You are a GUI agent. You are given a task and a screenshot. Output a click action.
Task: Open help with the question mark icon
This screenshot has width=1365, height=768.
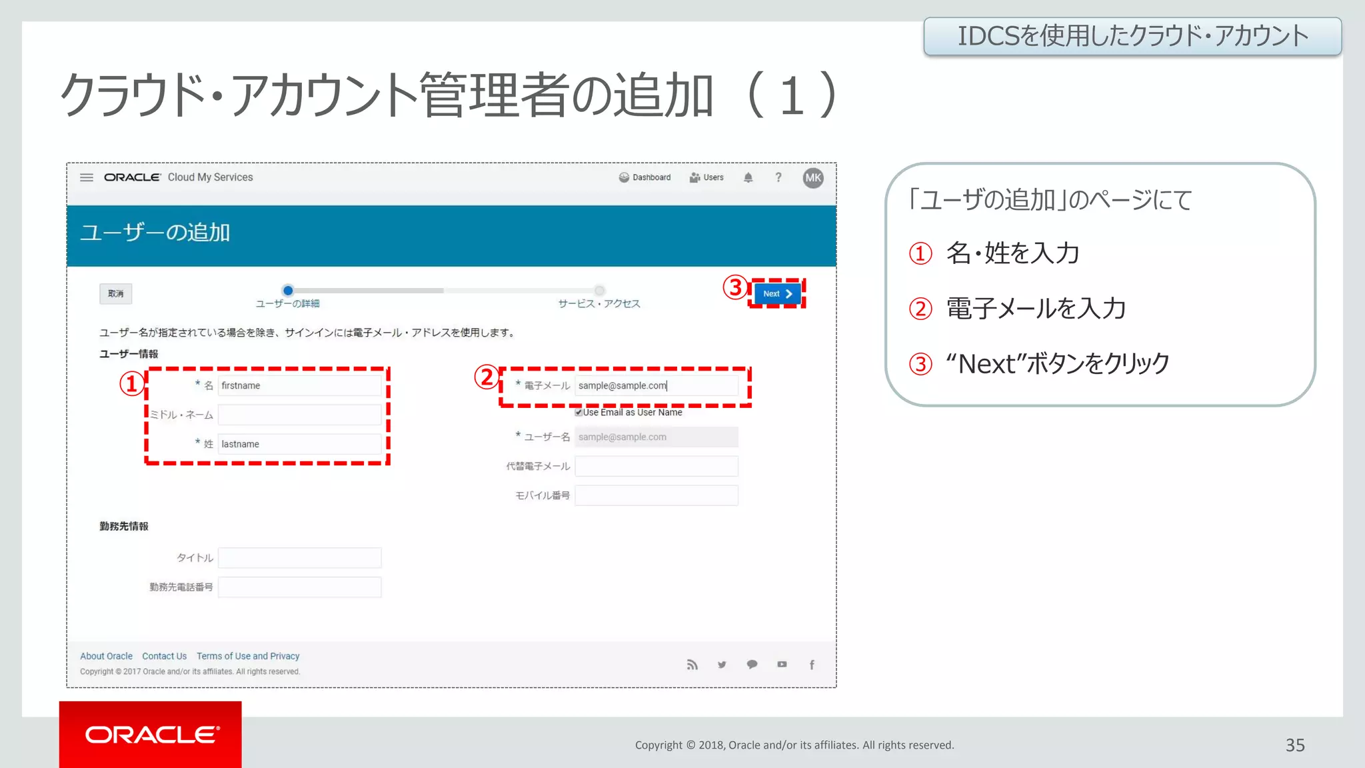point(778,177)
